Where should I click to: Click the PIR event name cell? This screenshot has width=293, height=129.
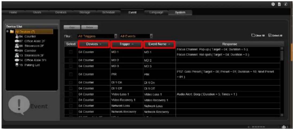tap(159, 74)
